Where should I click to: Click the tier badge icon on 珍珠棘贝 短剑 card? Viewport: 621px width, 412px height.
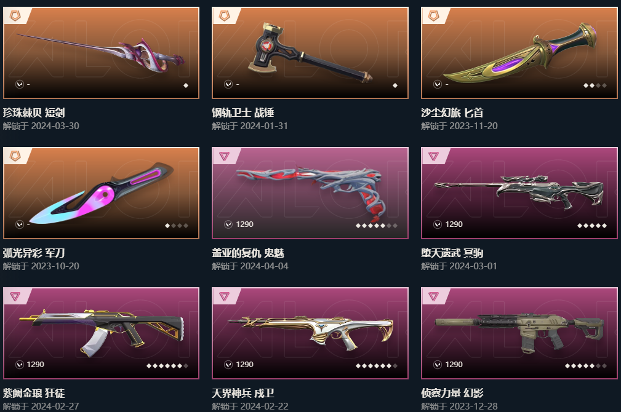pyautogui.click(x=15, y=16)
